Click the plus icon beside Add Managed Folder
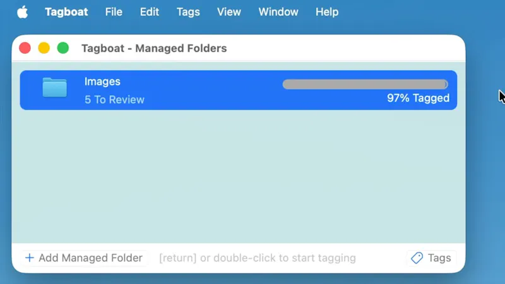The height and width of the screenshot is (284, 505). [30, 257]
